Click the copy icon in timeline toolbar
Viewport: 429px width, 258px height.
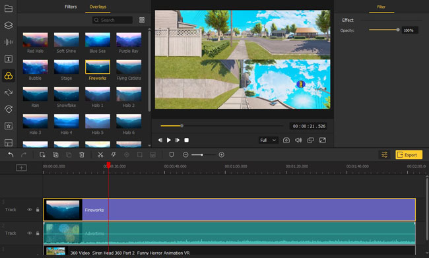[x=55, y=155]
